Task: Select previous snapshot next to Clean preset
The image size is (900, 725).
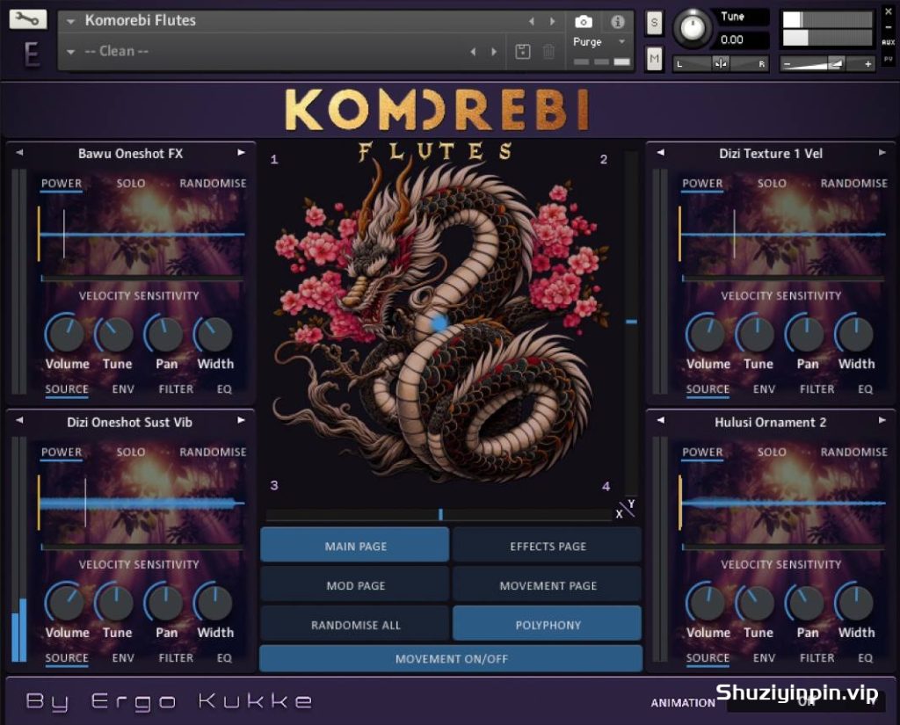Action: [x=473, y=52]
